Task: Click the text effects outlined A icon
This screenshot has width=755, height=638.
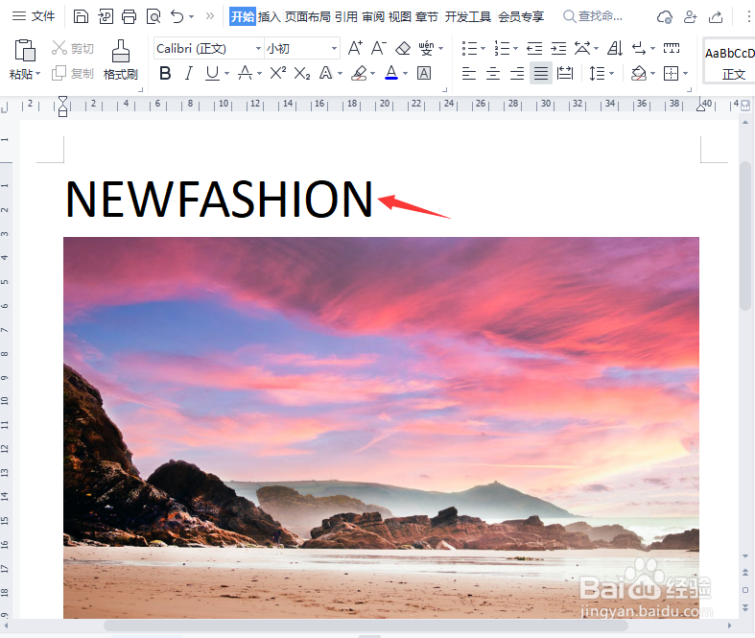Action: click(x=326, y=73)
